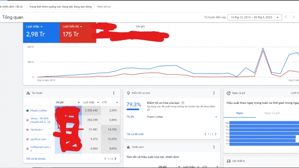Open the saultuoi.com account link
Screen dimensions: 299x168
coord(38,139)
